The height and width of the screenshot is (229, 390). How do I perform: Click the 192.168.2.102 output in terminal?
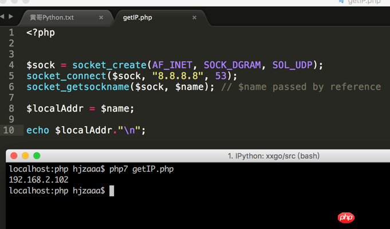click(38, 180)
